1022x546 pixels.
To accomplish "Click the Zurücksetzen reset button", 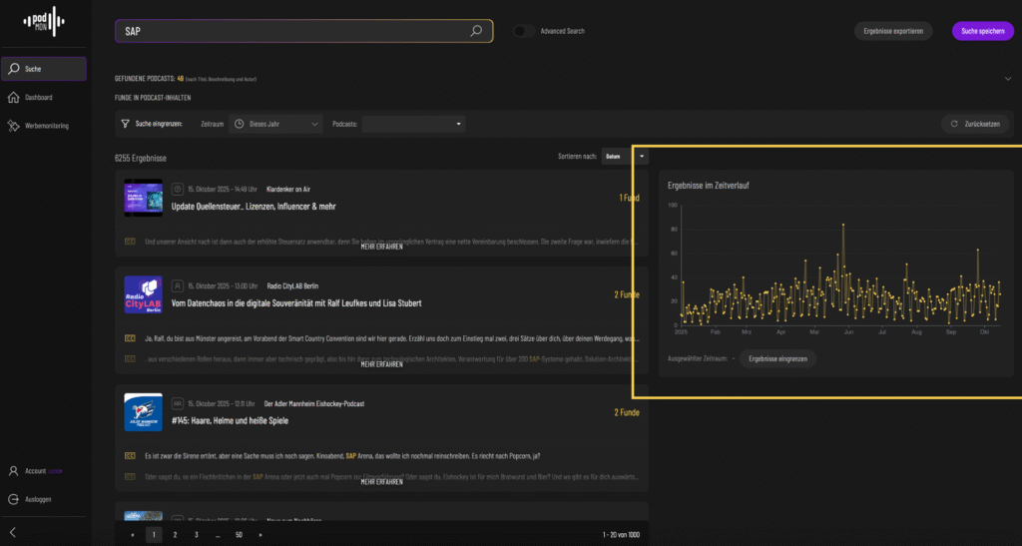I will pyautogui.click(x=976, y=124).
